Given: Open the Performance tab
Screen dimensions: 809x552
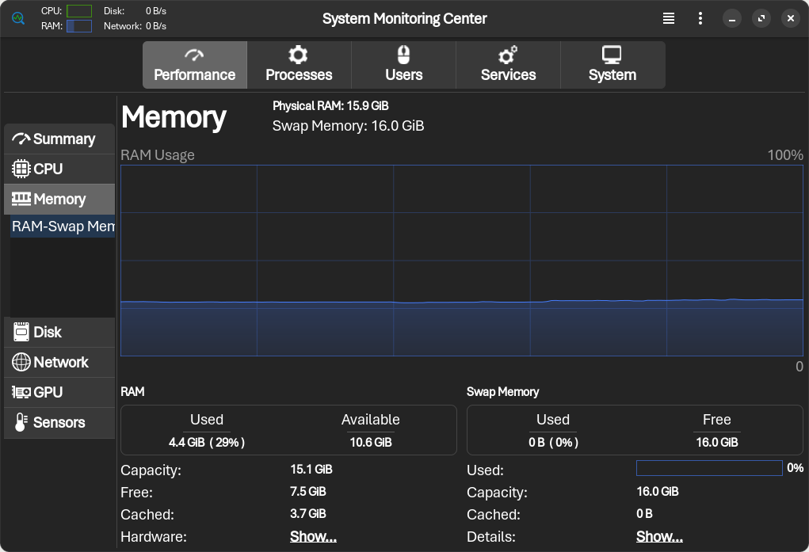Looking at the screenshot, I should pyautogui.click(x=194, y=65).
